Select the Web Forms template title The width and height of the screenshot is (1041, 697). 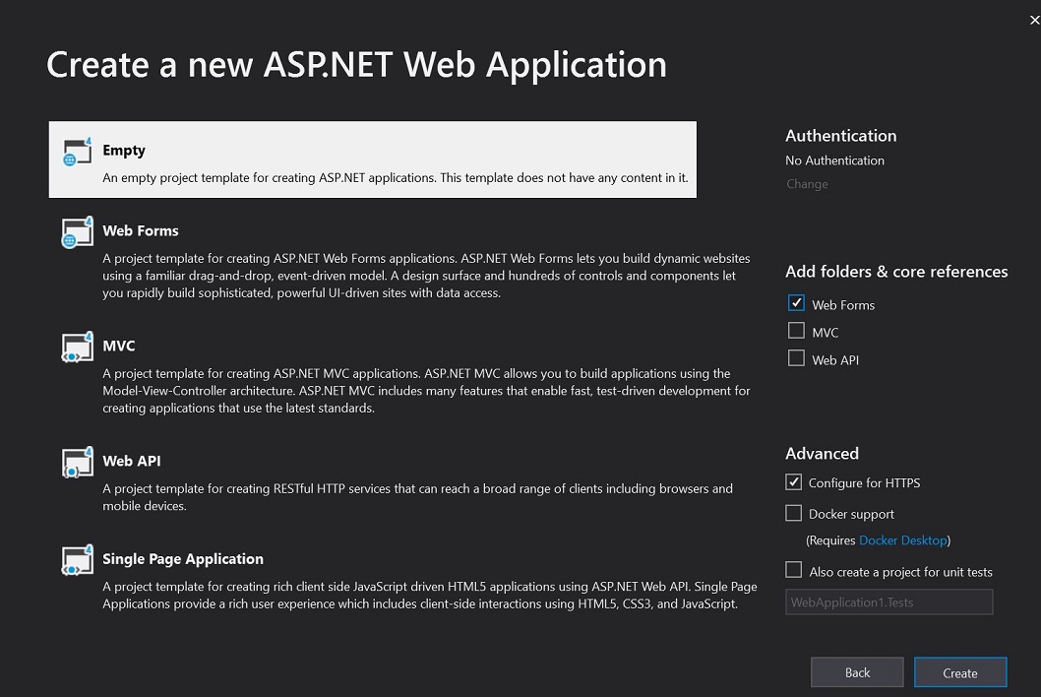click(141, 230)
